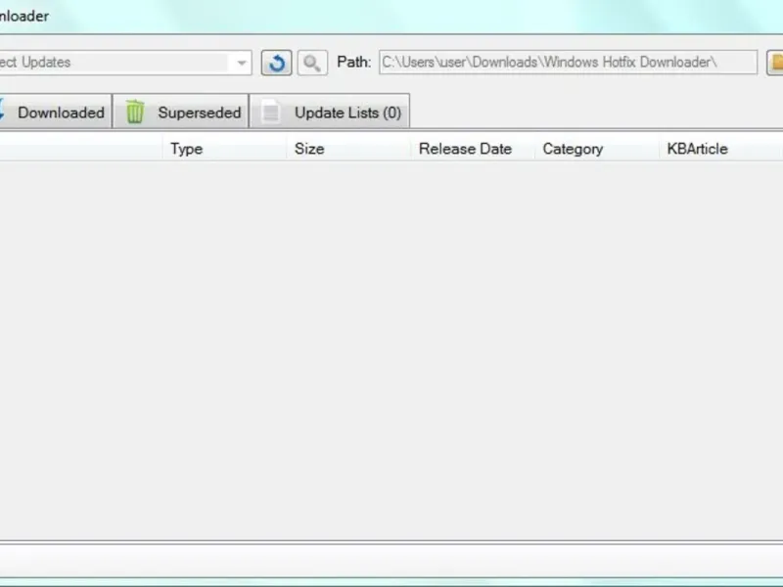This screenshot has height=587, width=783.
Task: Sort by the Category column header
Action: point(597,149)
